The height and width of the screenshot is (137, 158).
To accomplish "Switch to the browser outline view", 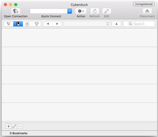I will point(9,24).
